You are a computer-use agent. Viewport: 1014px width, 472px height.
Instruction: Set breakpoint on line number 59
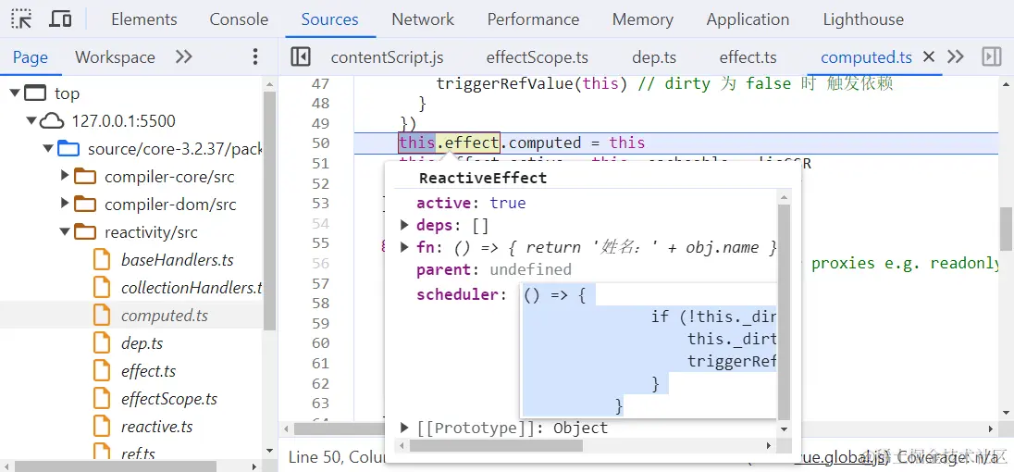[320, 323]
